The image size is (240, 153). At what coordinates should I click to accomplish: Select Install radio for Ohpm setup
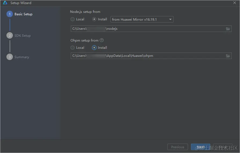click(x=94, y=48)
